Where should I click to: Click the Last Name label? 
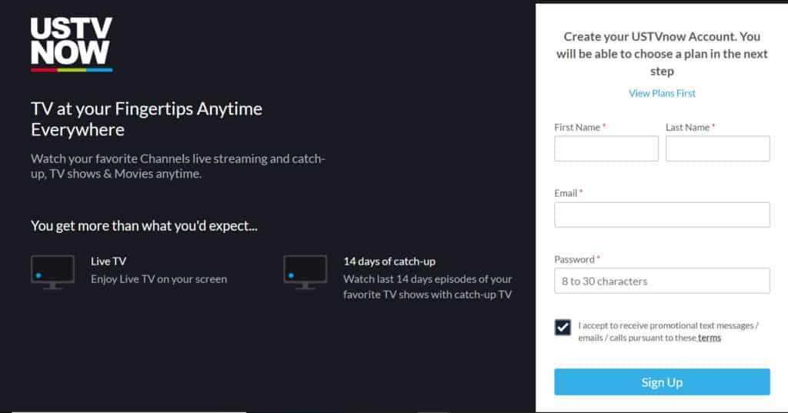[x=688, y=127]
